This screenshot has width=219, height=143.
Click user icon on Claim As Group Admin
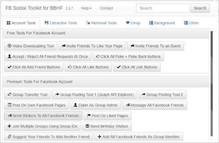pos(75,105)
